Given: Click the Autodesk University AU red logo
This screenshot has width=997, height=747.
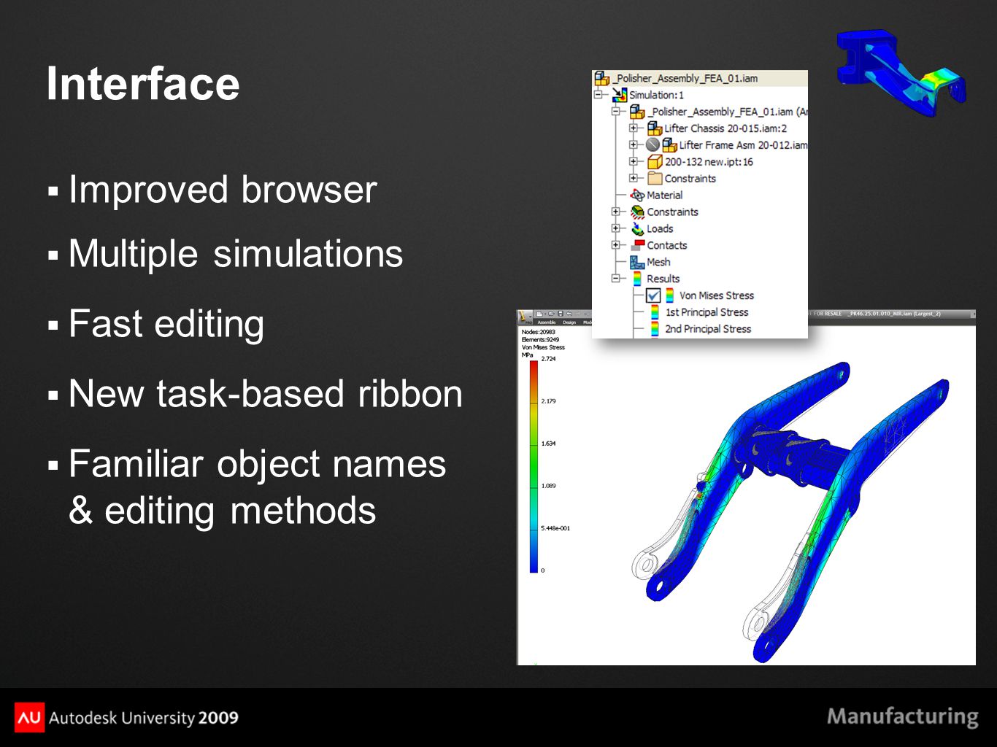Looking at the screenshot, I should pos(29,718).
